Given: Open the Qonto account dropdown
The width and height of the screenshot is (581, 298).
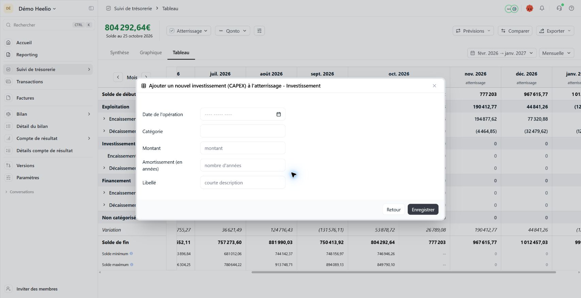Looking at the screenshot, I should tap(232, 31).
